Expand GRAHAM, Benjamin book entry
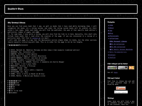This screenshot has height=106, width=142. pyautogui.click(x=10, y=60)
